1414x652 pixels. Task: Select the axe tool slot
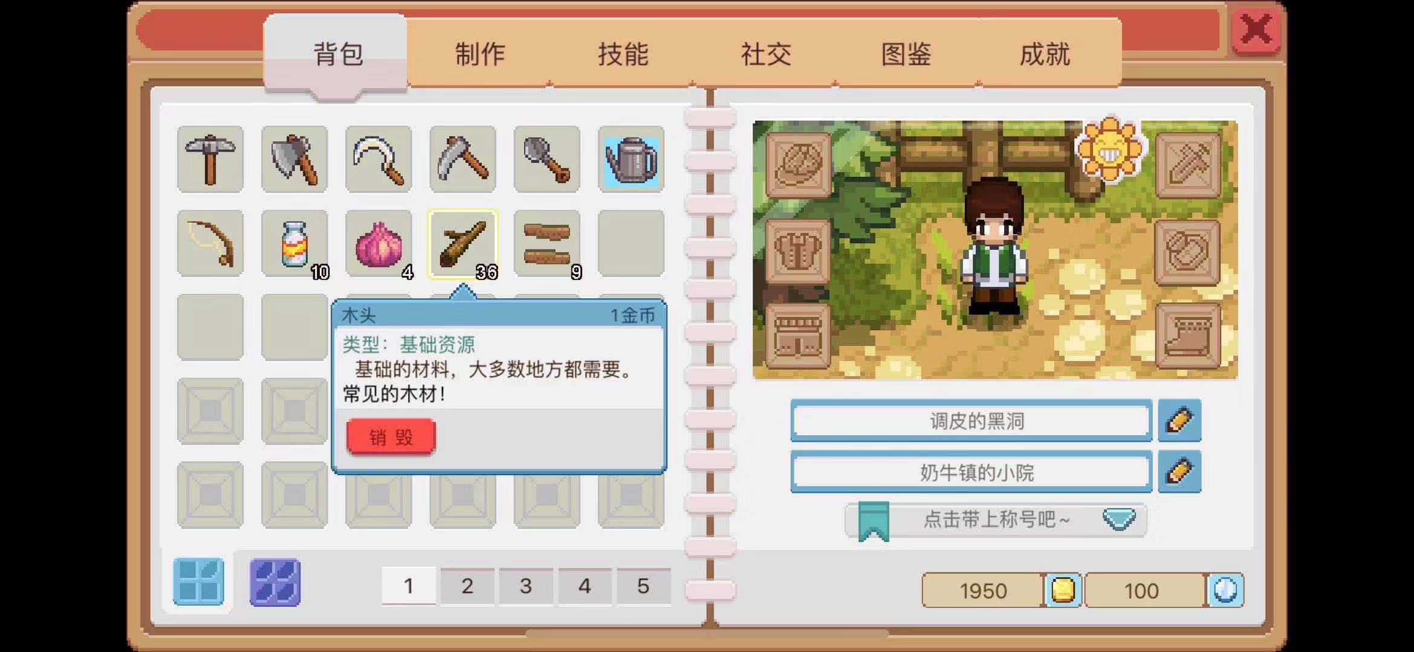[x=294, y=159]
